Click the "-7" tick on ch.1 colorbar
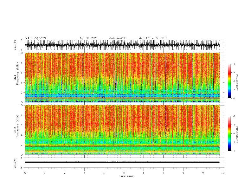This screenshot has width=251, height=194. 234,98
